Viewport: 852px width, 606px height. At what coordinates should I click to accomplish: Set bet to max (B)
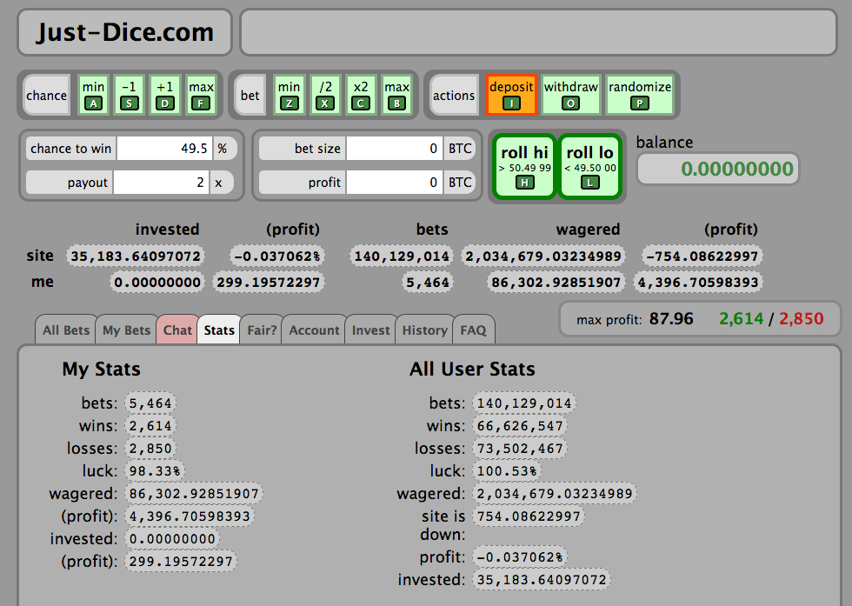pos(396,95)
